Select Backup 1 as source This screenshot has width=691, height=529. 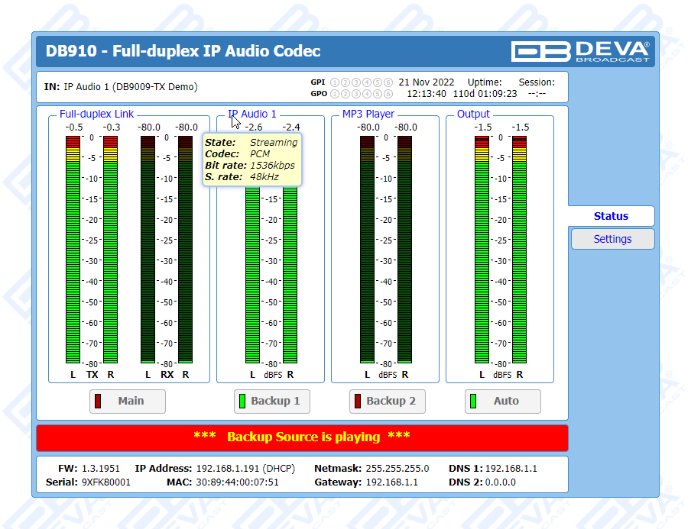[x=272, y=402]
